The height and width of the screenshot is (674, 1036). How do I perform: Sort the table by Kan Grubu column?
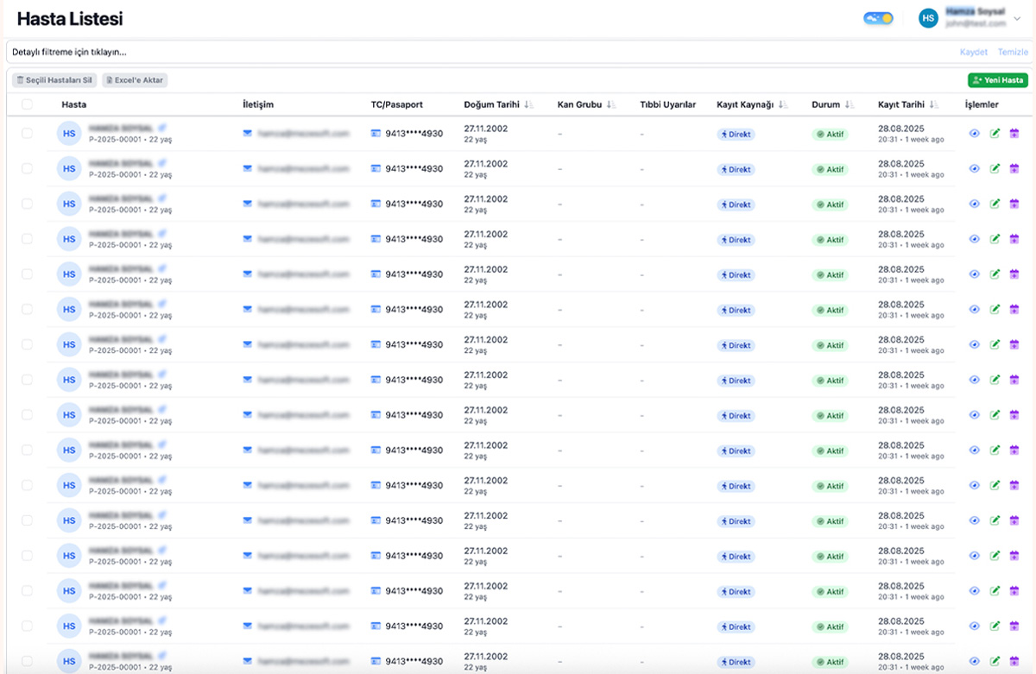(x=611, y=104)
